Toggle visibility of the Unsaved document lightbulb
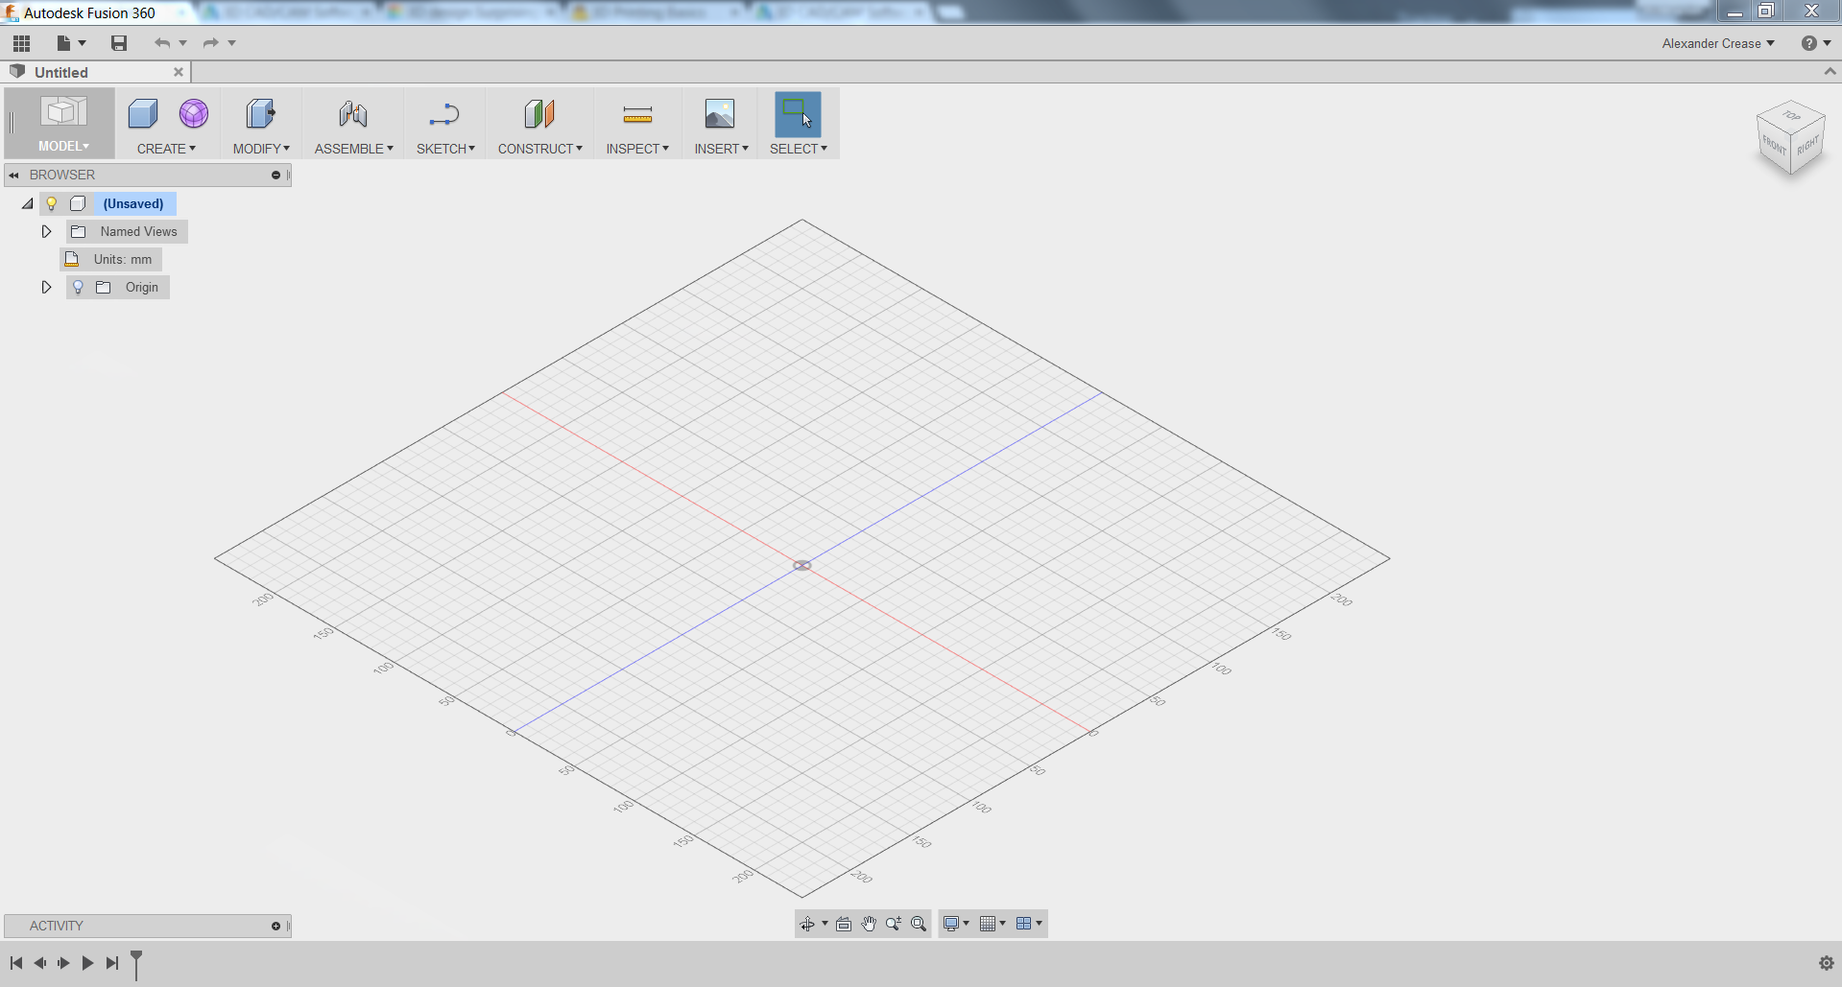 [51, 203]
